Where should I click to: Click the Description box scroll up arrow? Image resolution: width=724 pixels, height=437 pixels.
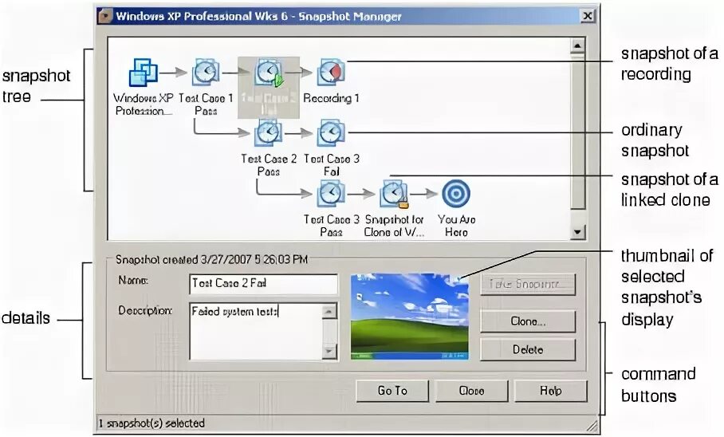[x=329, y=311]
